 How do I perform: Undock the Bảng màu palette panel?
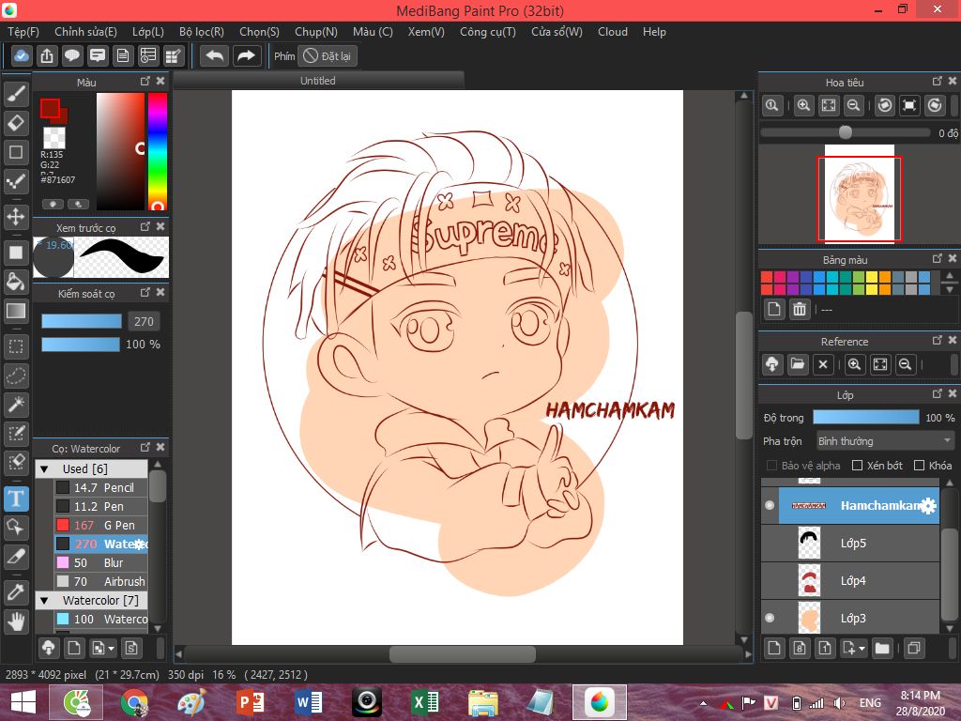click(x=938, y=259)
